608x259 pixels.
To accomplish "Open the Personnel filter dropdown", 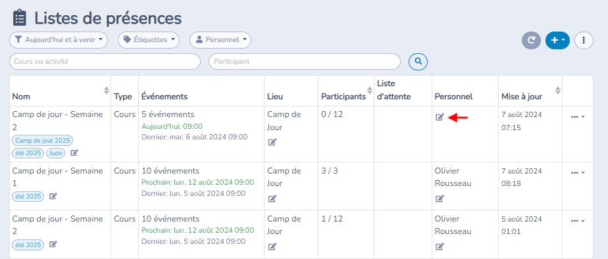I will (220, 40).
